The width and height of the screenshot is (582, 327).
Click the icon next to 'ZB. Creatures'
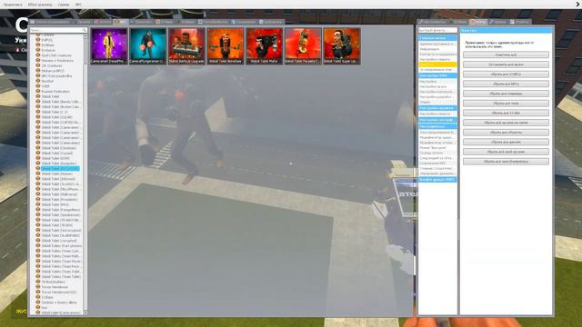38,65
